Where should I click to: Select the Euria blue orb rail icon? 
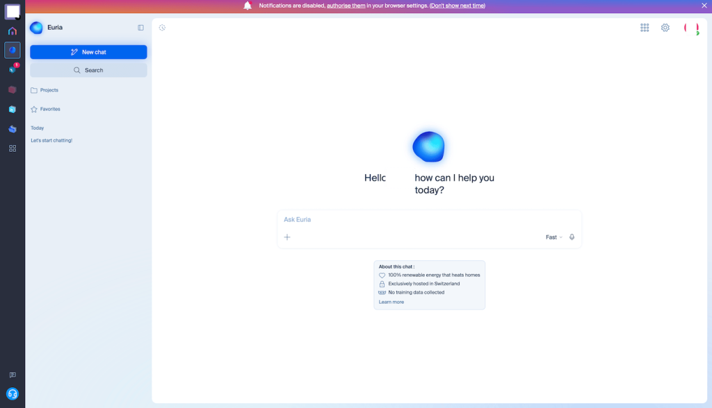pyautogui.click(x=13, y=50)
